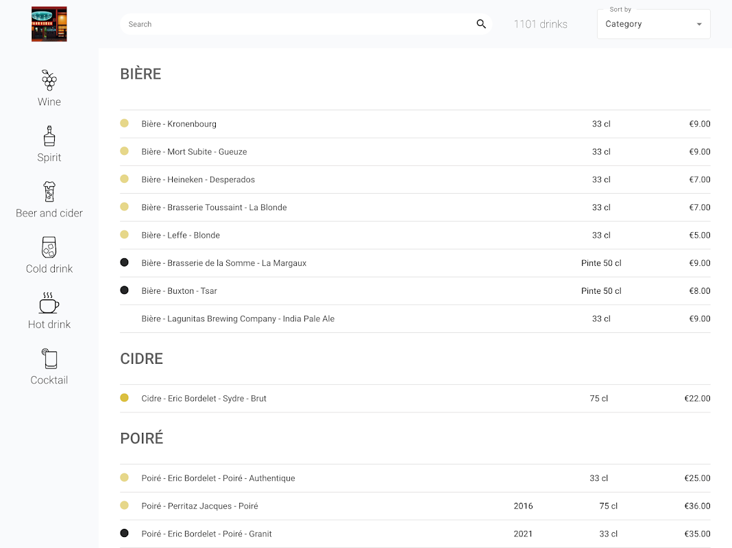Choose the Cold drink glass icon

[x=49, y=247]
